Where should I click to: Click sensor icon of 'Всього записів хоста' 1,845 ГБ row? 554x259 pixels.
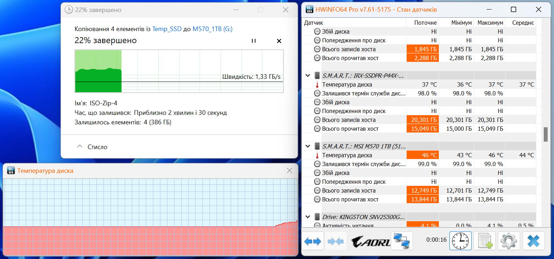[317, 49]
